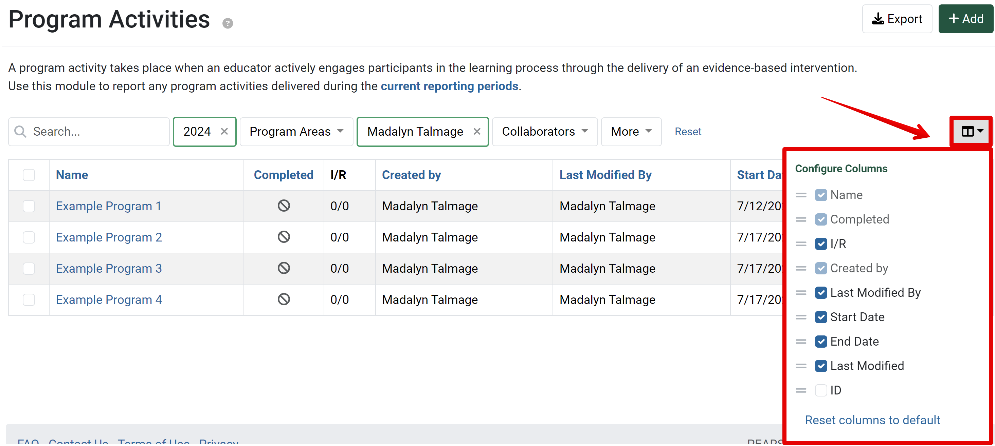
Task: Click the not-completed icon for Example Program 4
Action: (x=284, y=299)
